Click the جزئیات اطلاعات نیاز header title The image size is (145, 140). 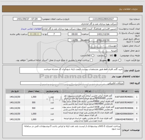(128, 9)
